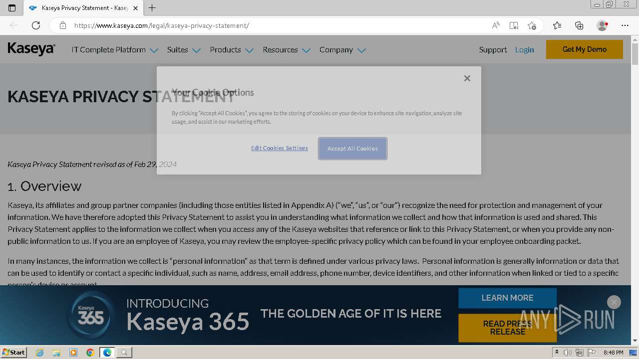The image size is (639, 359).
Task: Open the network tray icon
Action: click(580, 353)
